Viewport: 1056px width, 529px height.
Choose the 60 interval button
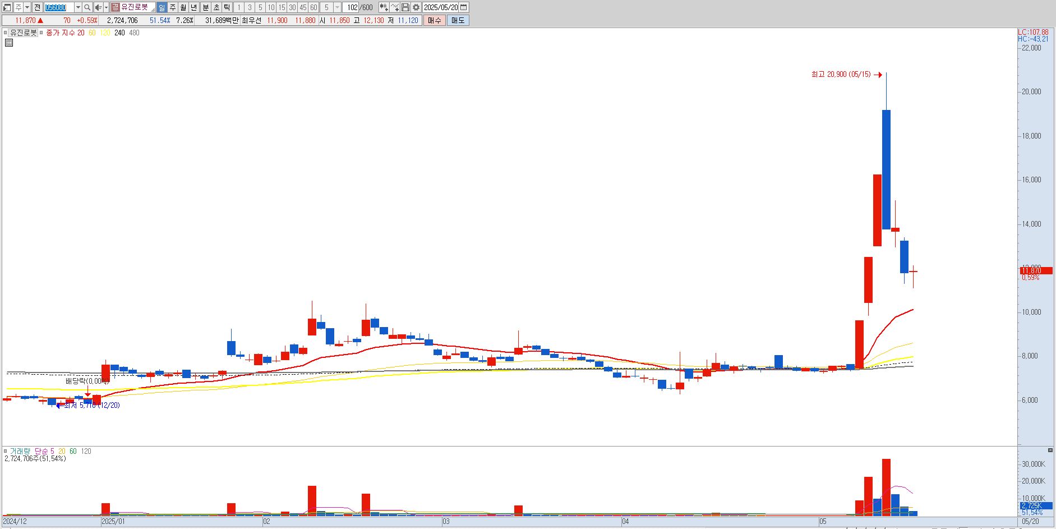tap(313, 7)
